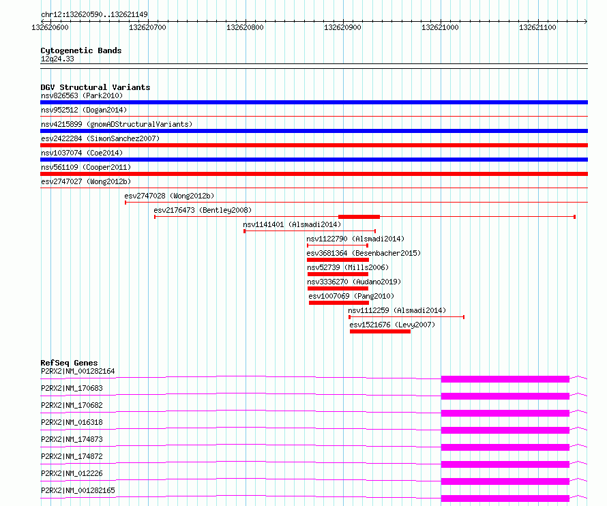Viewport: 607px width, 506px height.
Task: Click the esv2176473 (Bentley2008) variant label
Action: (x=203, y=210)
